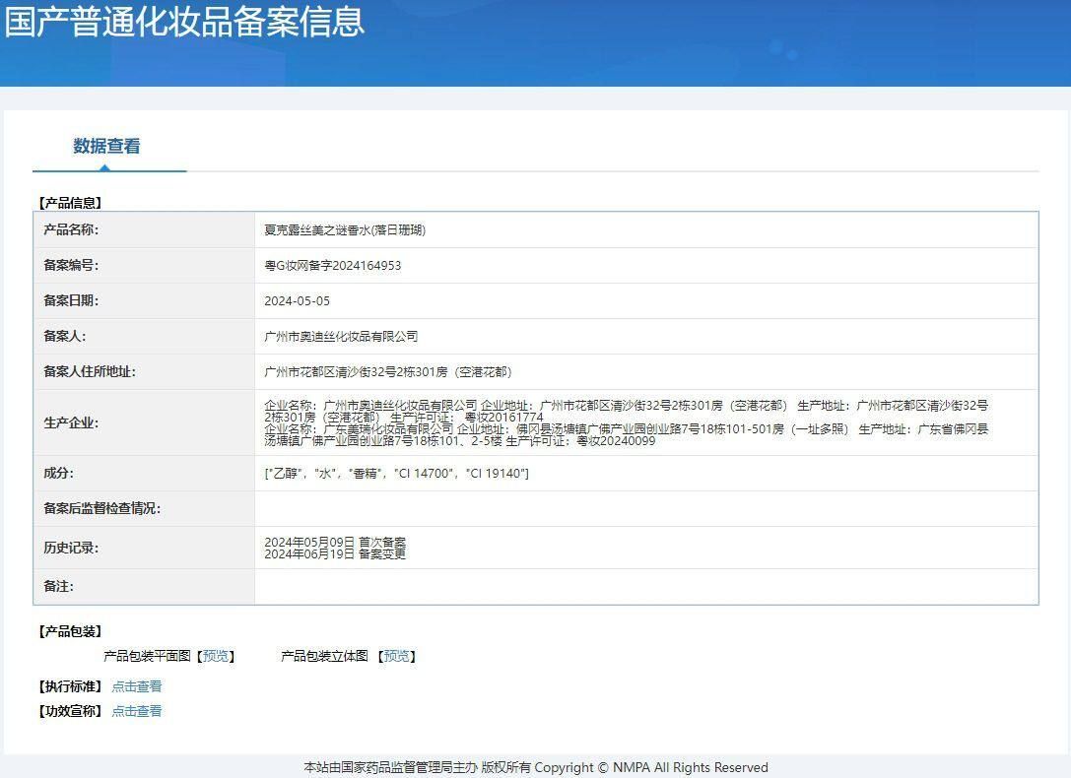
Task: Click the 【产品包装】 section heading
Action: pos(70,631)
